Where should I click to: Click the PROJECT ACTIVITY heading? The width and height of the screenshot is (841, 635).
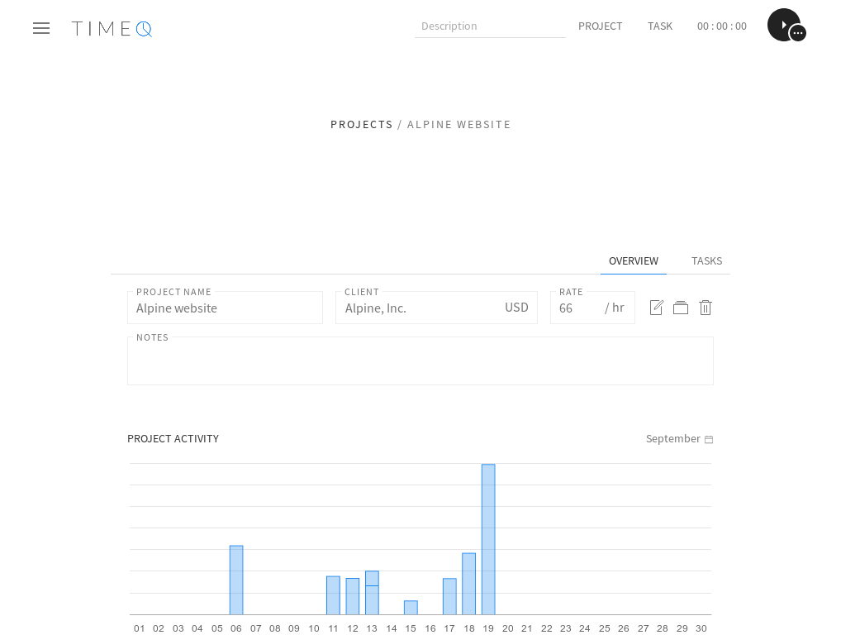tap(173, 439)
